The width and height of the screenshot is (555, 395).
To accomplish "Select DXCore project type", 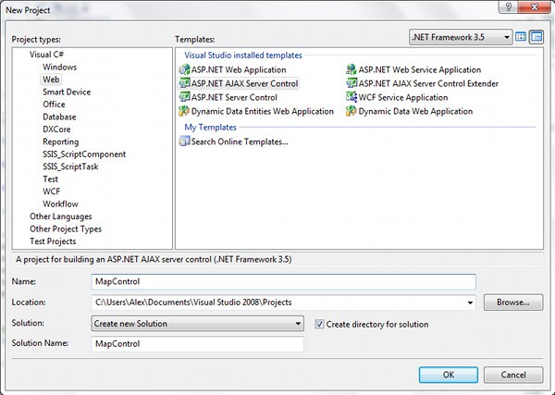I will [56, 130].
